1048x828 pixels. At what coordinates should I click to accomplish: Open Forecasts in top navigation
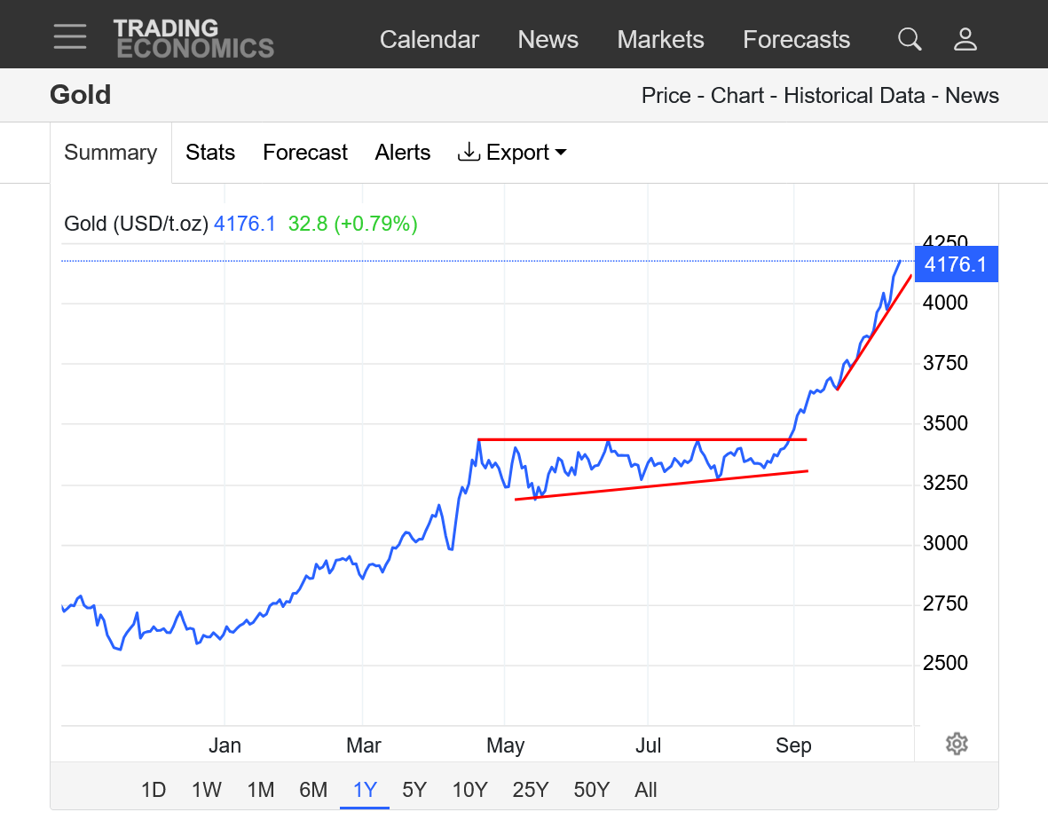coord(796,40)
